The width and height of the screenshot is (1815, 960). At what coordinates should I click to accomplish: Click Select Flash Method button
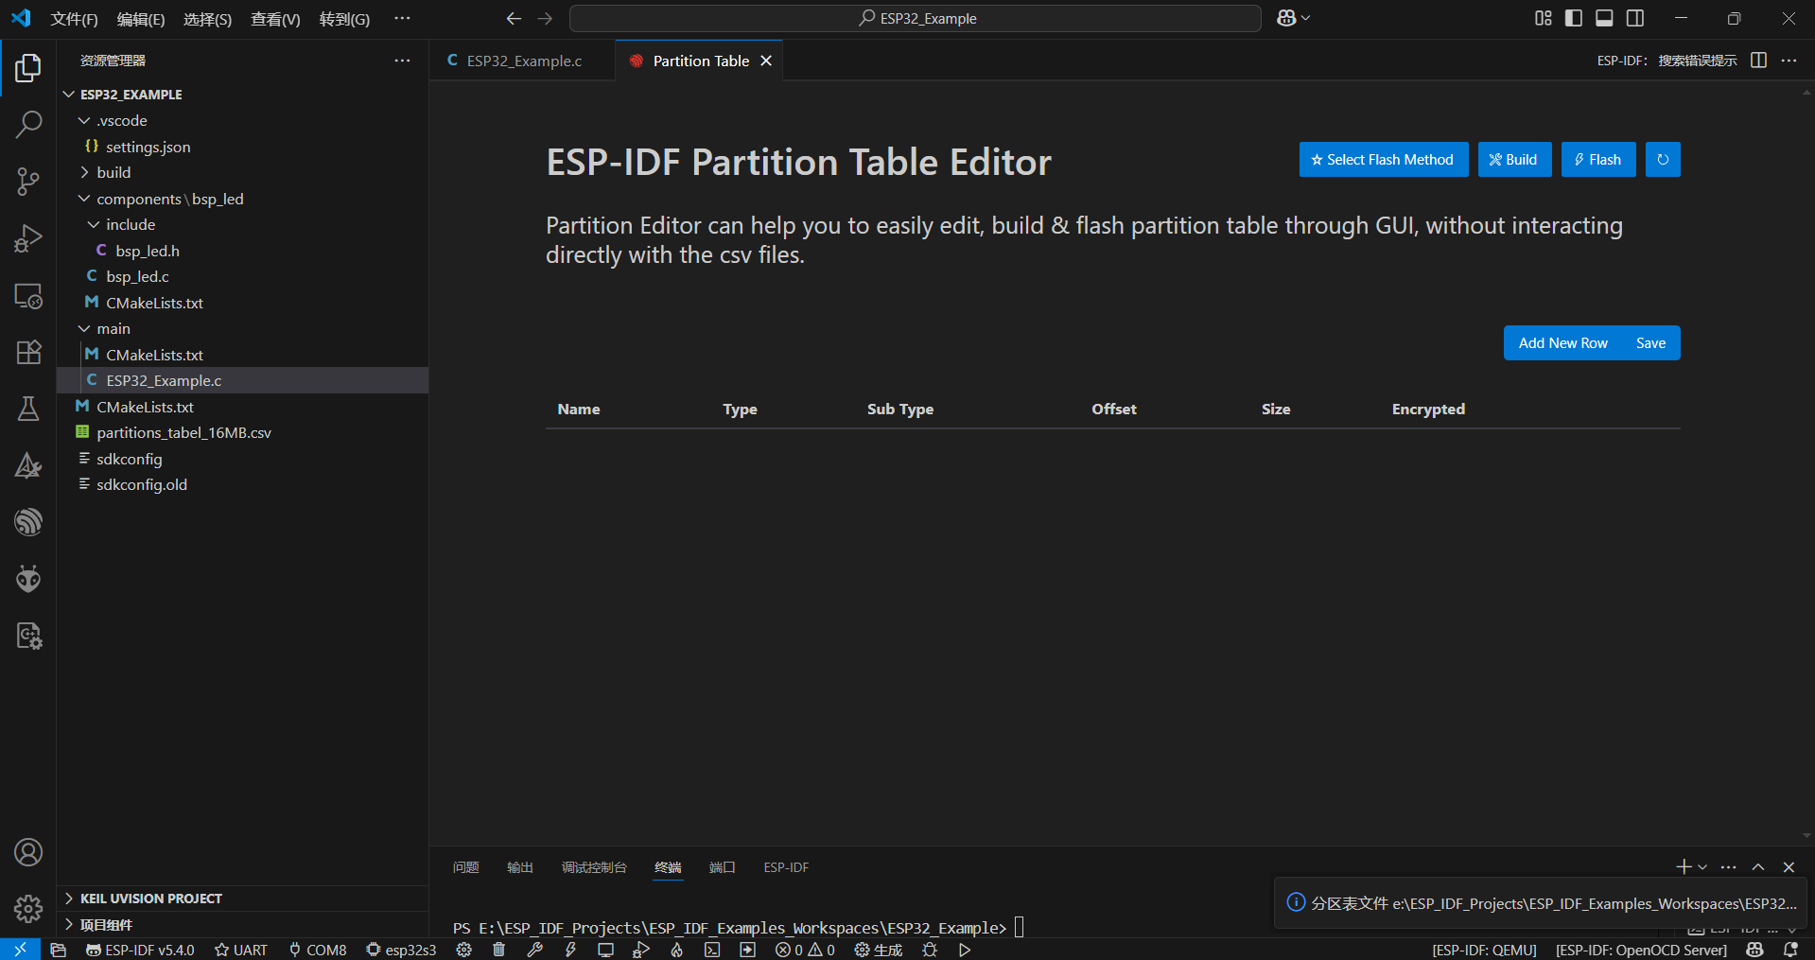pyautogui.click(x=1383, y=160)
